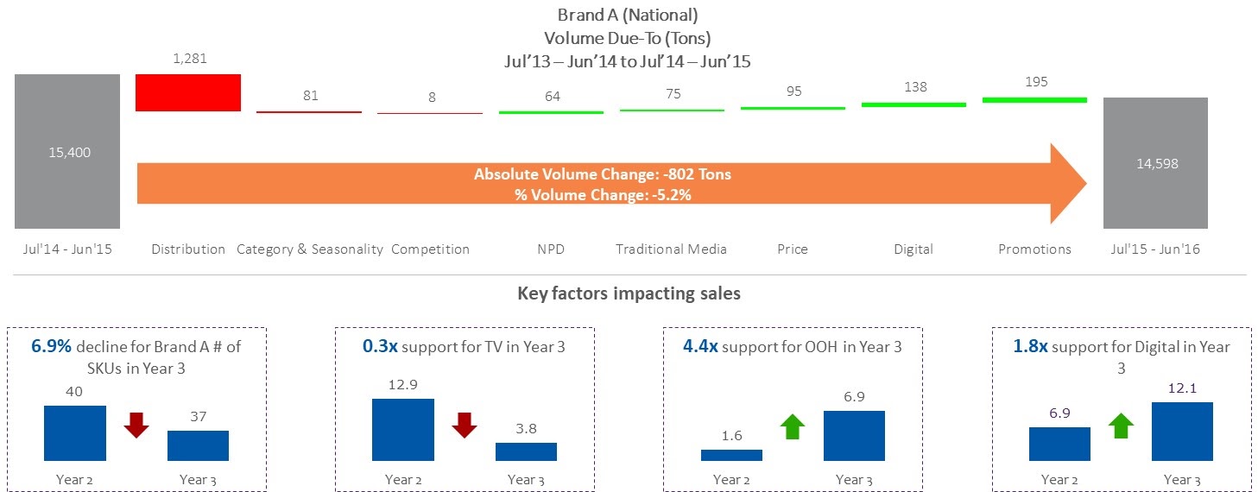
Task: Select the blue Year 3 TV bar labeled 3.8
Action: [x=526, y=451]
